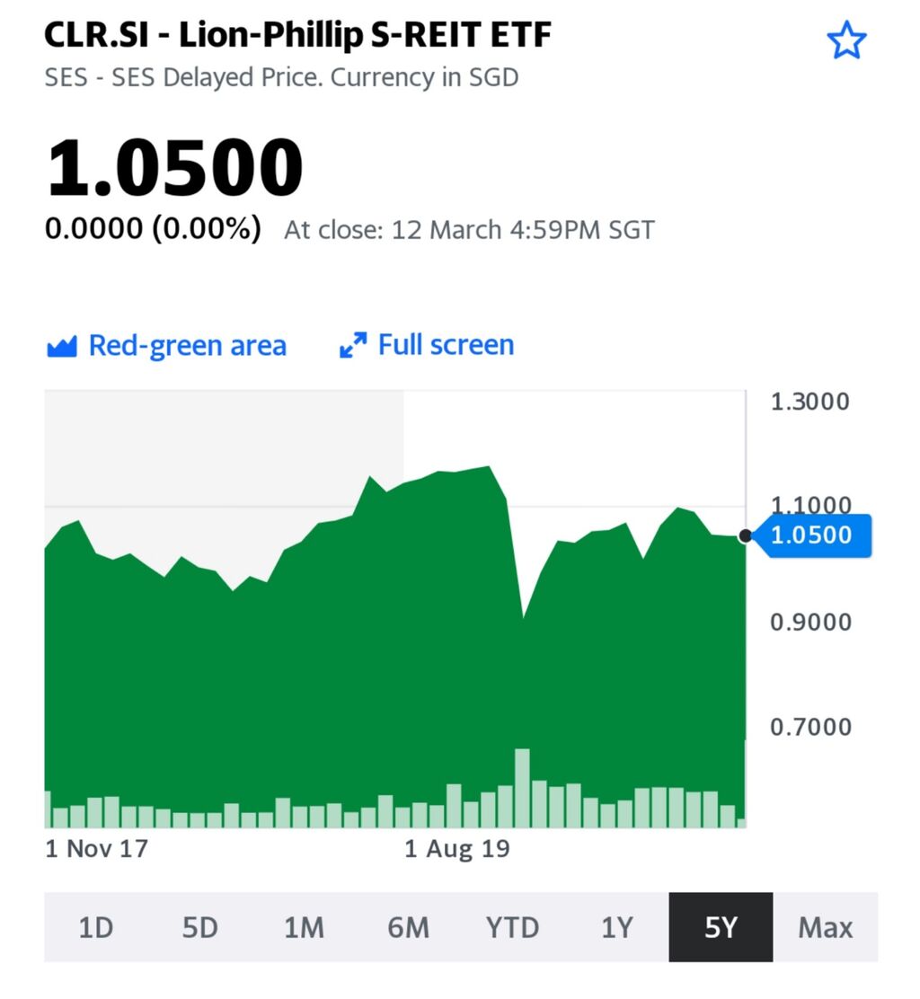Switch to the 1M range
The width and height of the screenshot is (920, 999).
click(x=304, y=927)
